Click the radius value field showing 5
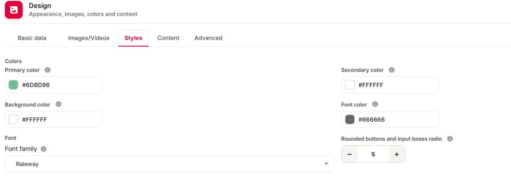 point(373,154)
